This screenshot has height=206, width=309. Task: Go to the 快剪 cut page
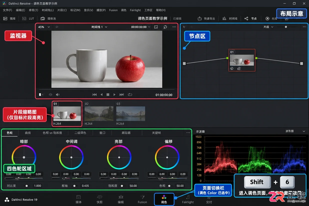point(100,199)
